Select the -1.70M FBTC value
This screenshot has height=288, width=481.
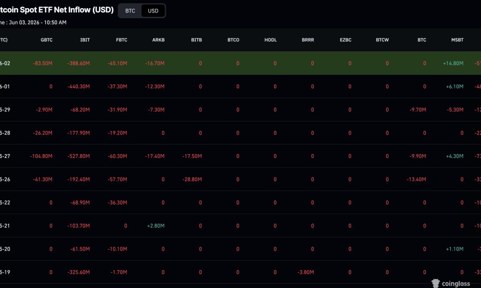pos(119,272)
